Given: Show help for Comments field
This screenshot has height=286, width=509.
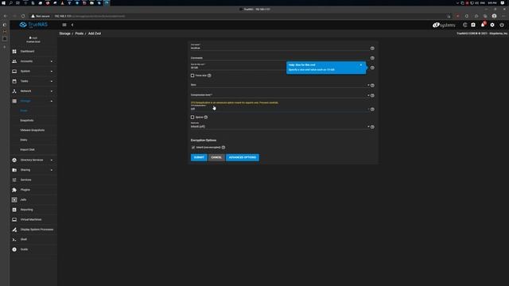Looking at the screenshot, I should point(372,58).
